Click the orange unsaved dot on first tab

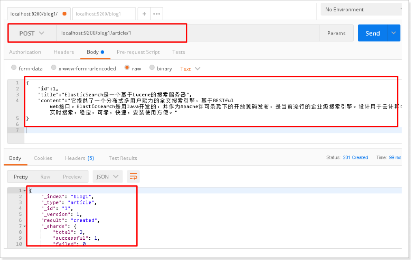[65, 14]
